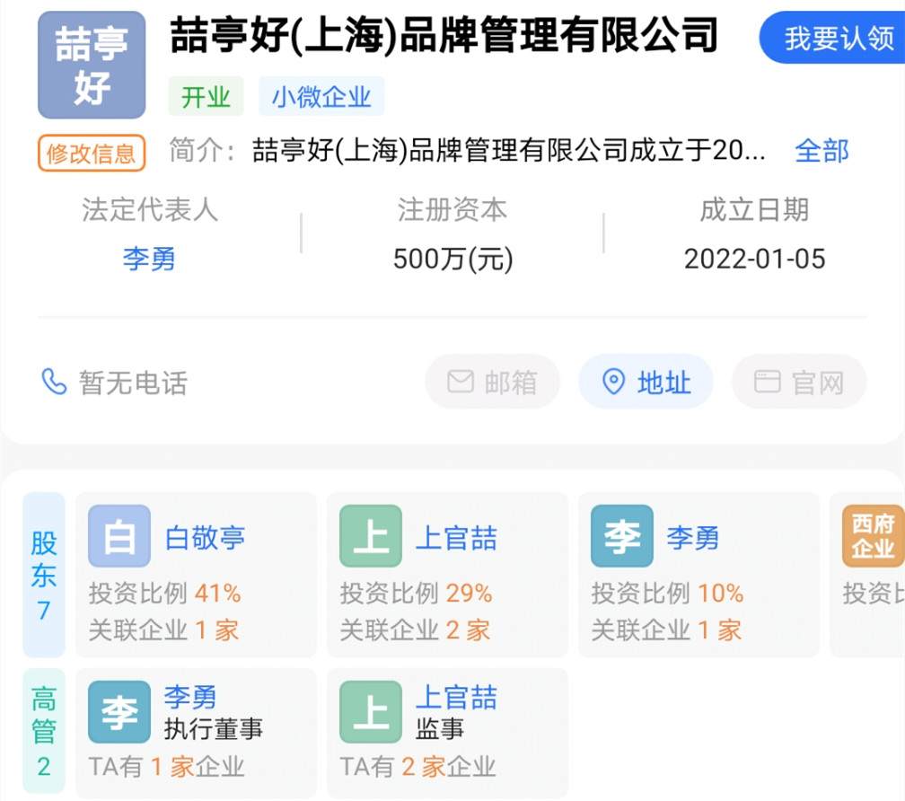Open legal representative 李勇's profile link
The width and height of the screenshot is (905, 801).
click(149, 259)
